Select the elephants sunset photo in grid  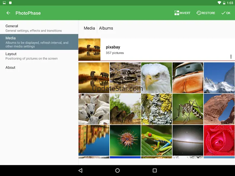click(94, 78)
